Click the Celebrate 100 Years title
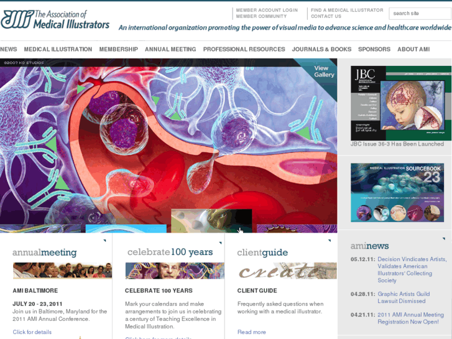The width and height of the screenshot is (452, 339). pos(159,290)
